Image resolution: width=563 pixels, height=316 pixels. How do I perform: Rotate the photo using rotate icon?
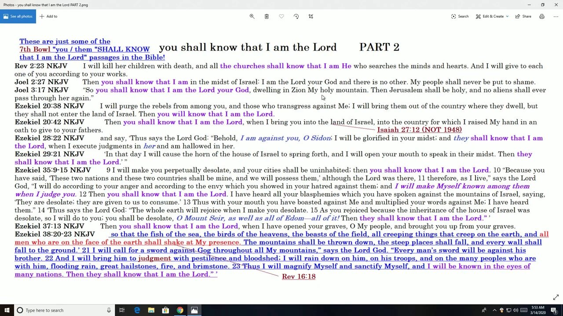point(296,16)
